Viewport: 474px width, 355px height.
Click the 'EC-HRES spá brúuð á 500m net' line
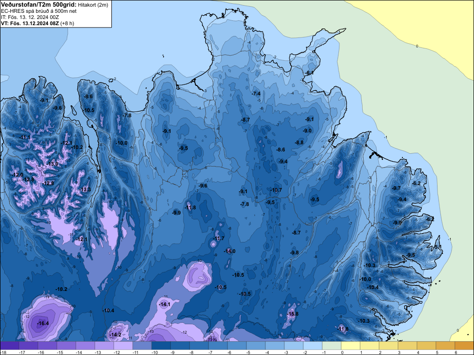[39, 11]
